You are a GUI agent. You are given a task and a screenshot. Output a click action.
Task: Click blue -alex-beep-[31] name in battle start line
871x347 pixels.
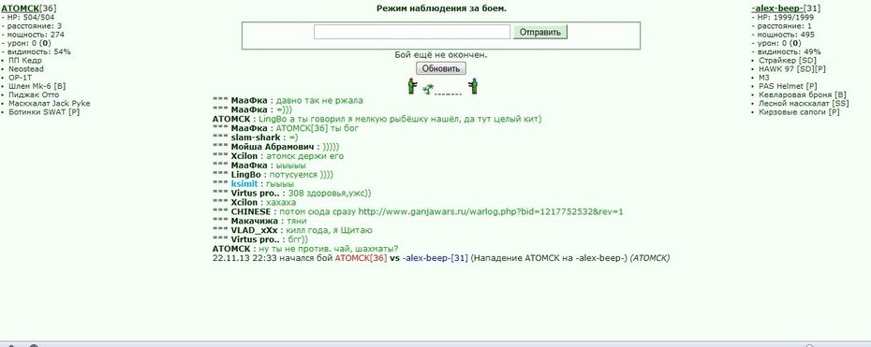pyautogui.click(x=435, y=258)
